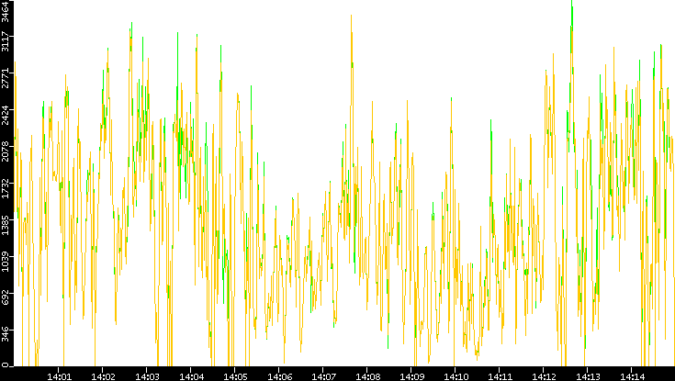
Task: Click the 14:13 time axis label
Action: click(x=587, y=376)
